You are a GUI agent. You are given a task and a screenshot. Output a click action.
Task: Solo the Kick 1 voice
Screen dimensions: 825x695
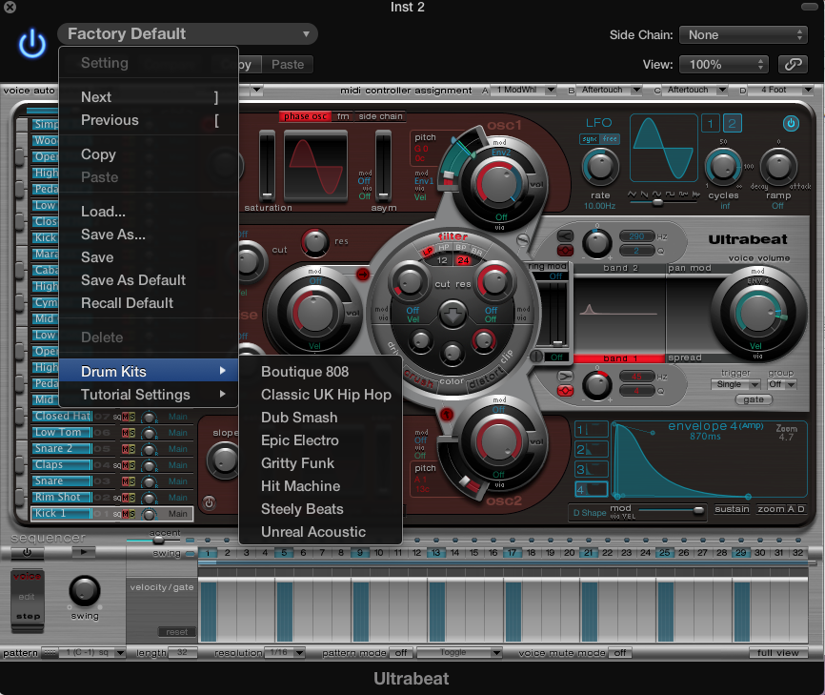pos(132,514)
